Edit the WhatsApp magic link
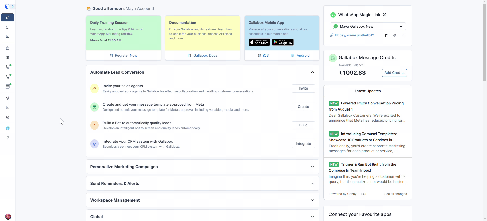Image resolution: width=487 pixels, height=221 pixels. coord(403,35)
